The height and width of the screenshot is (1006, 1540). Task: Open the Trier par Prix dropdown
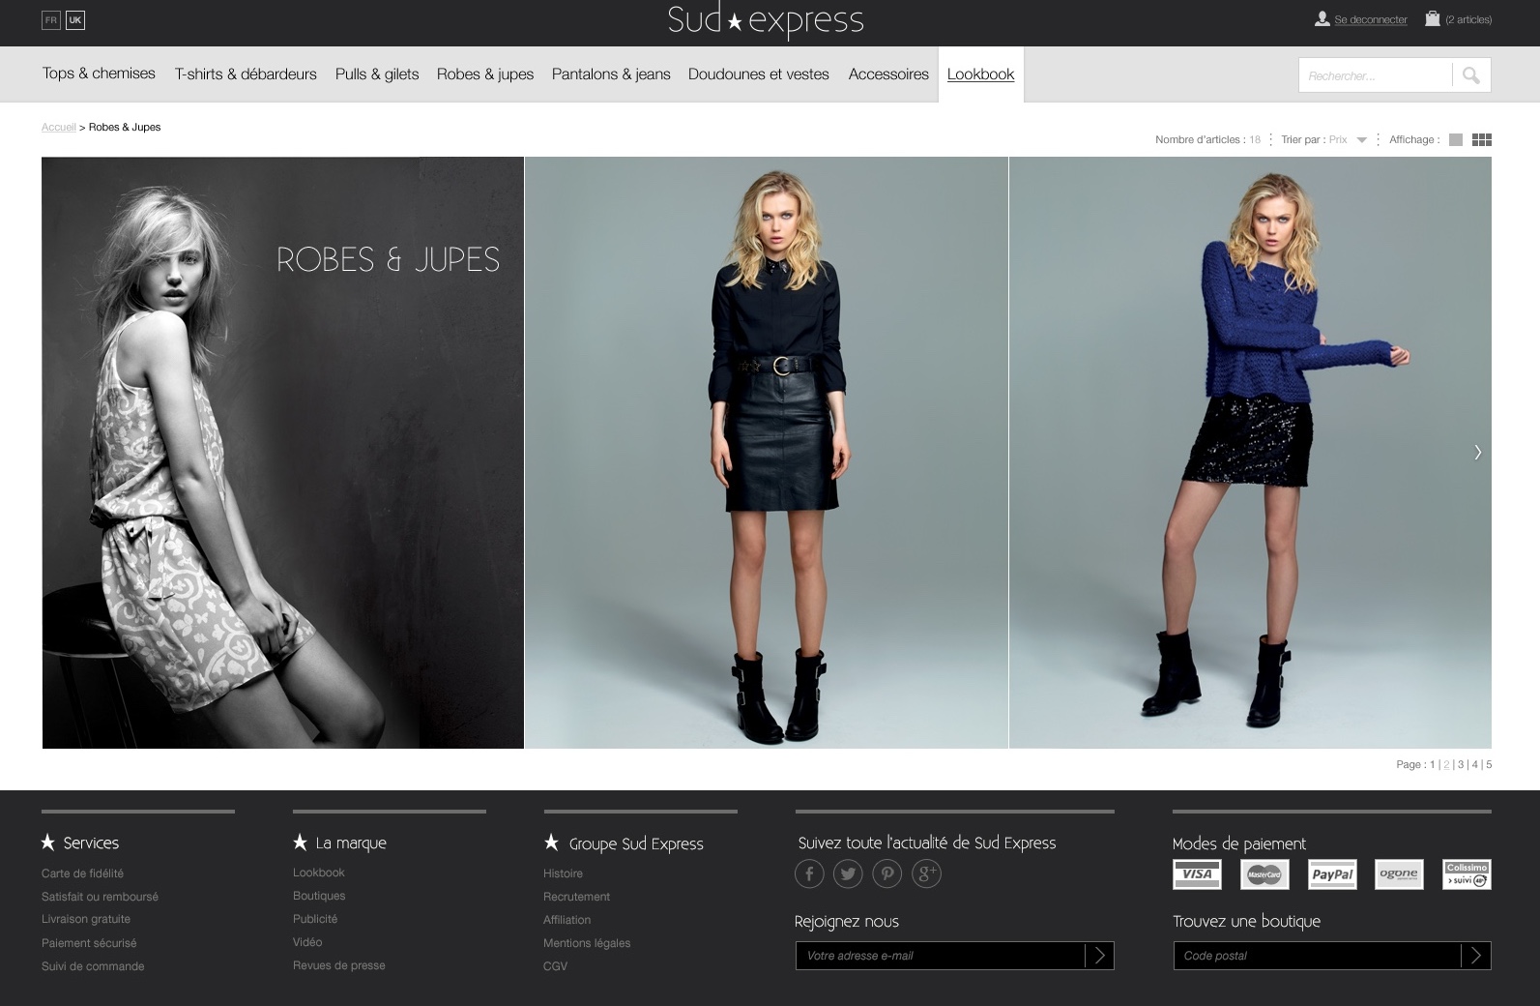point(1361,140)
